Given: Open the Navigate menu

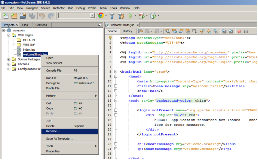Looking at the screenshot, I should click(x=32, y=8).
